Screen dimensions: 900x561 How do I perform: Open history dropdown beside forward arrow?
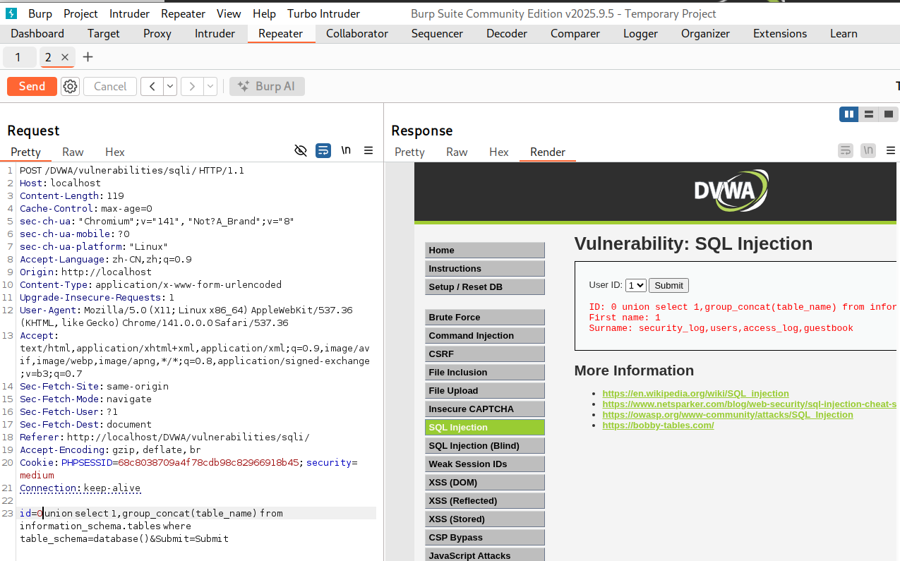point(210,86)
